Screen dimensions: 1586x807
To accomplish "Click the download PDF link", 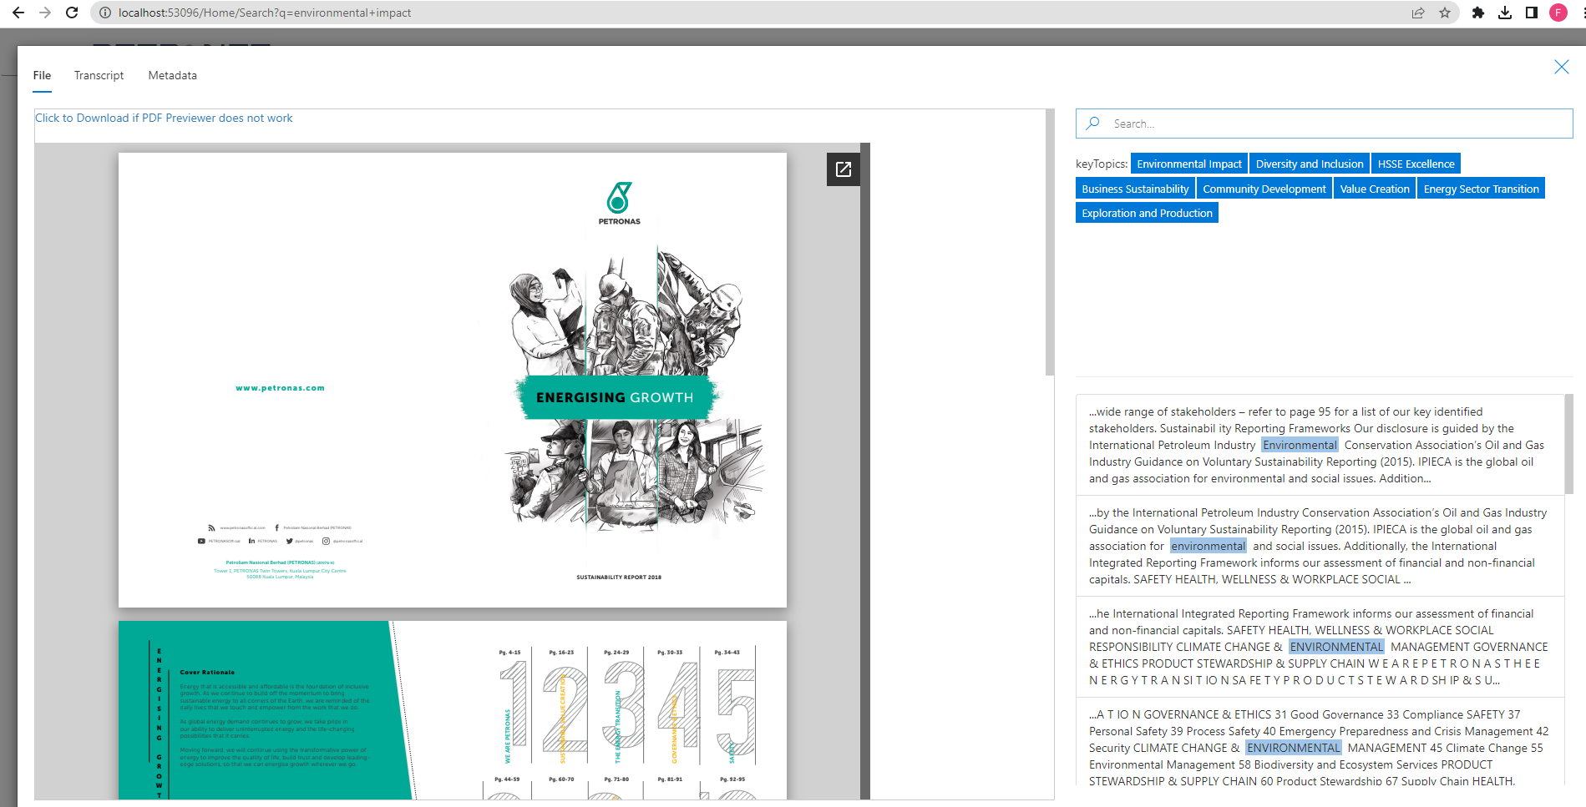I will (x=164, y=118).
